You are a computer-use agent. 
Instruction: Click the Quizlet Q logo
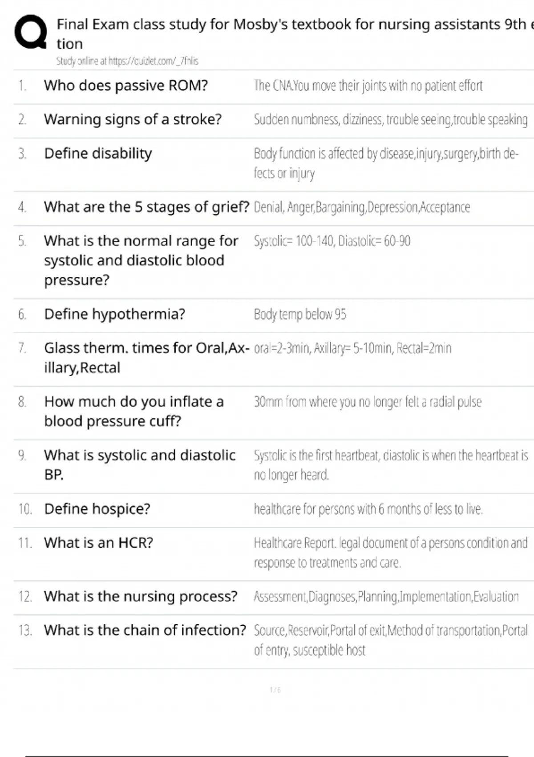(x=30, y=32)
